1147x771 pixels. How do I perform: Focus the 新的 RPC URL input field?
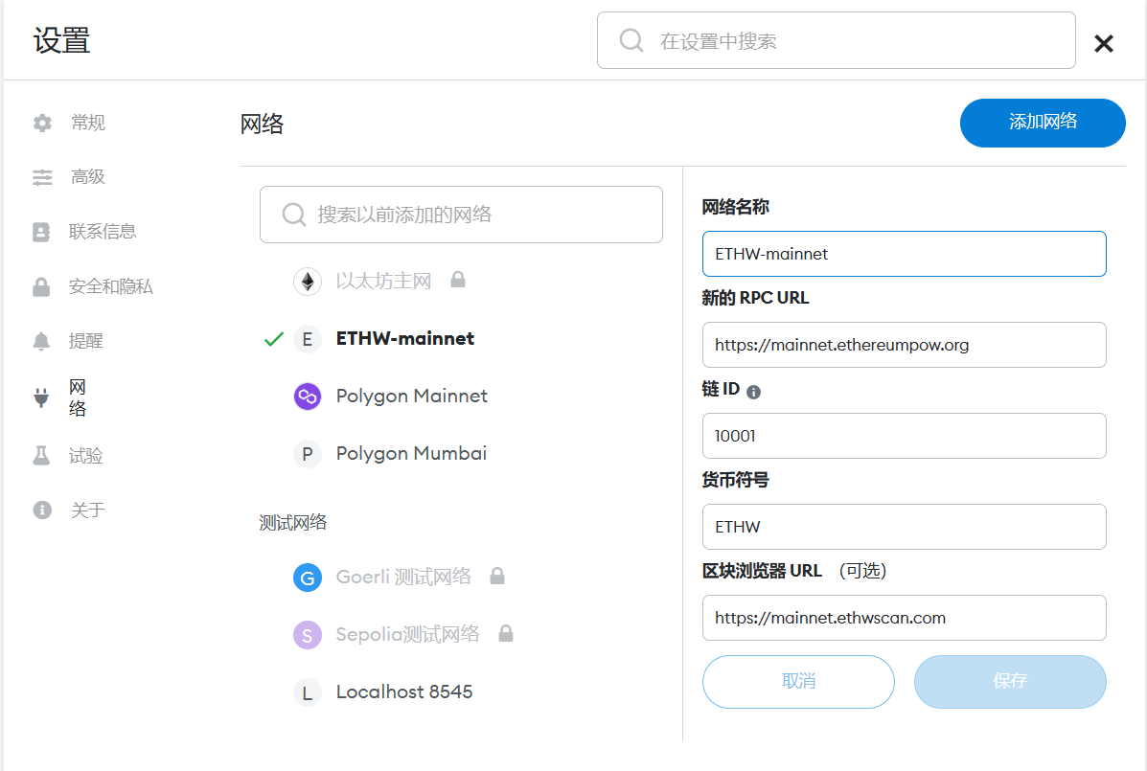[904, 345]
